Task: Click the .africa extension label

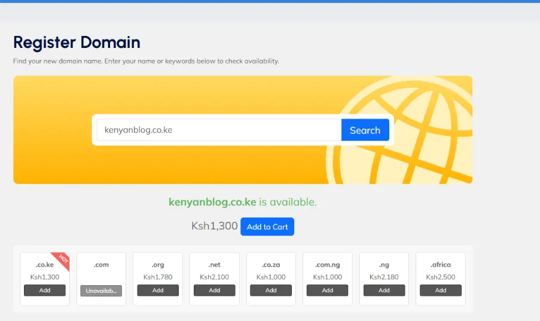Action: pyautogui.click(x=441, y=265)
